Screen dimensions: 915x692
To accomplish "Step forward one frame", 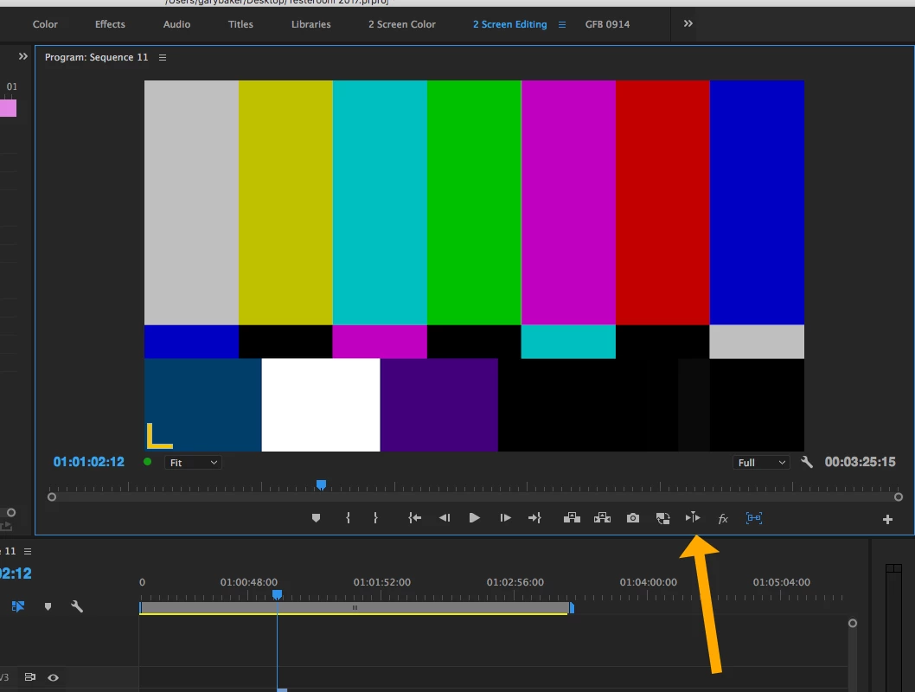I will 505,517.
